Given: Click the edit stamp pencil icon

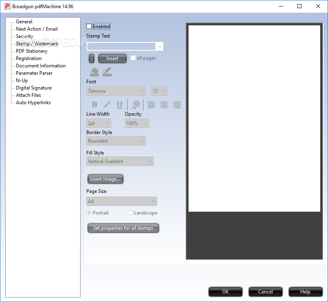Looking at the screenshot, I should [x=107, y=72].
